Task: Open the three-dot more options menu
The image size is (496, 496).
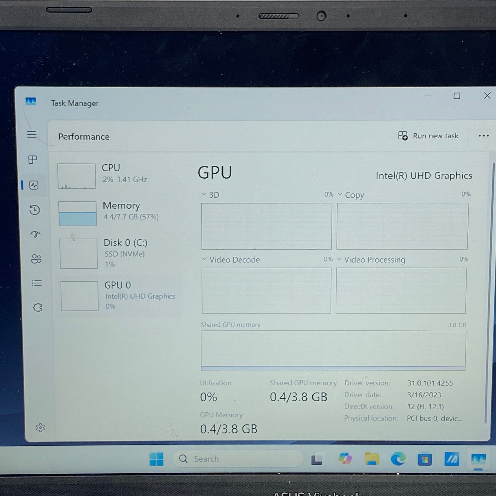Action: [x=484, y=136]
